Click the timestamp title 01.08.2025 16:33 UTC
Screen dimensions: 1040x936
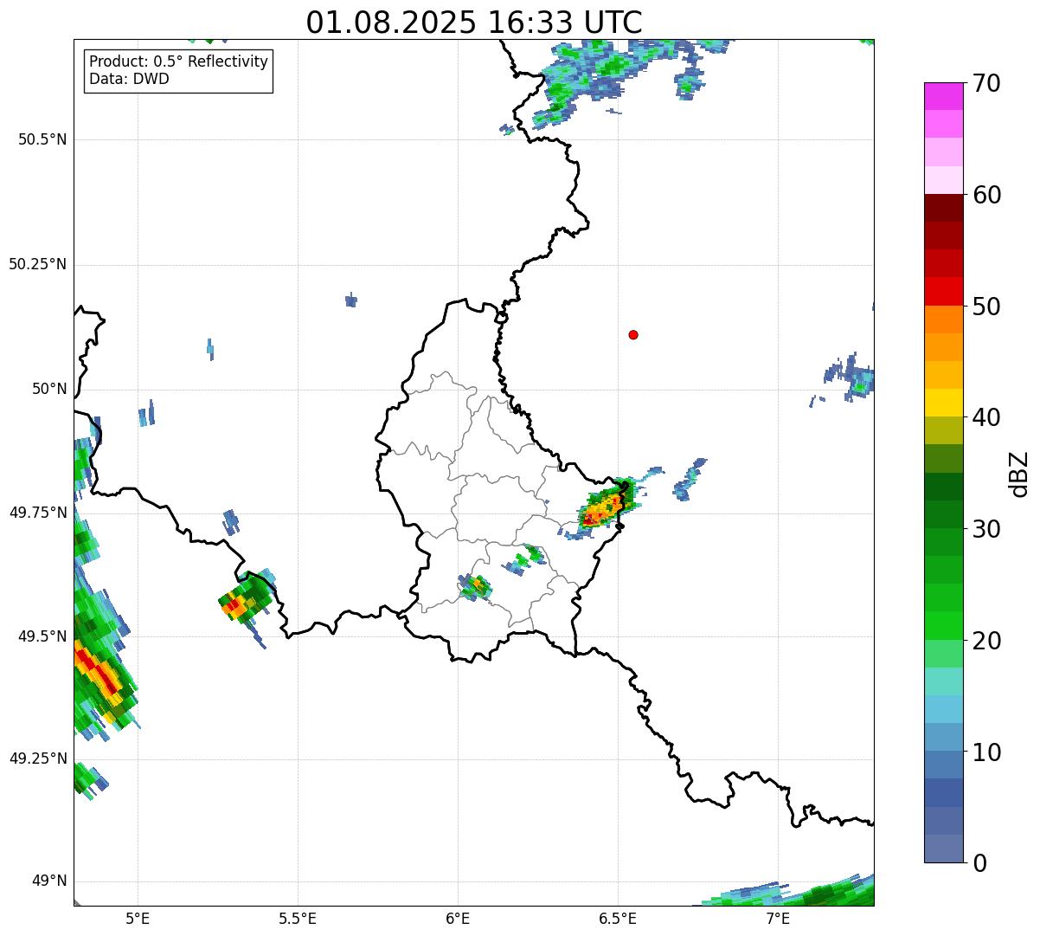[474, 23]
